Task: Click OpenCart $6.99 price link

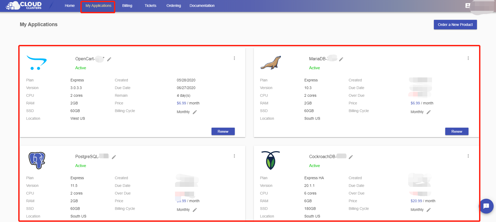Action: (181, 103)
